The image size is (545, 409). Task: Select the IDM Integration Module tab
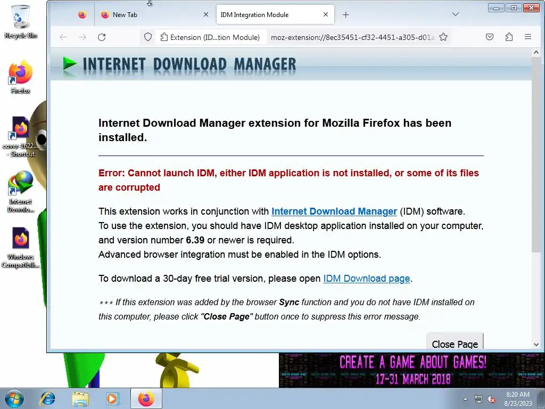point(275,14)
